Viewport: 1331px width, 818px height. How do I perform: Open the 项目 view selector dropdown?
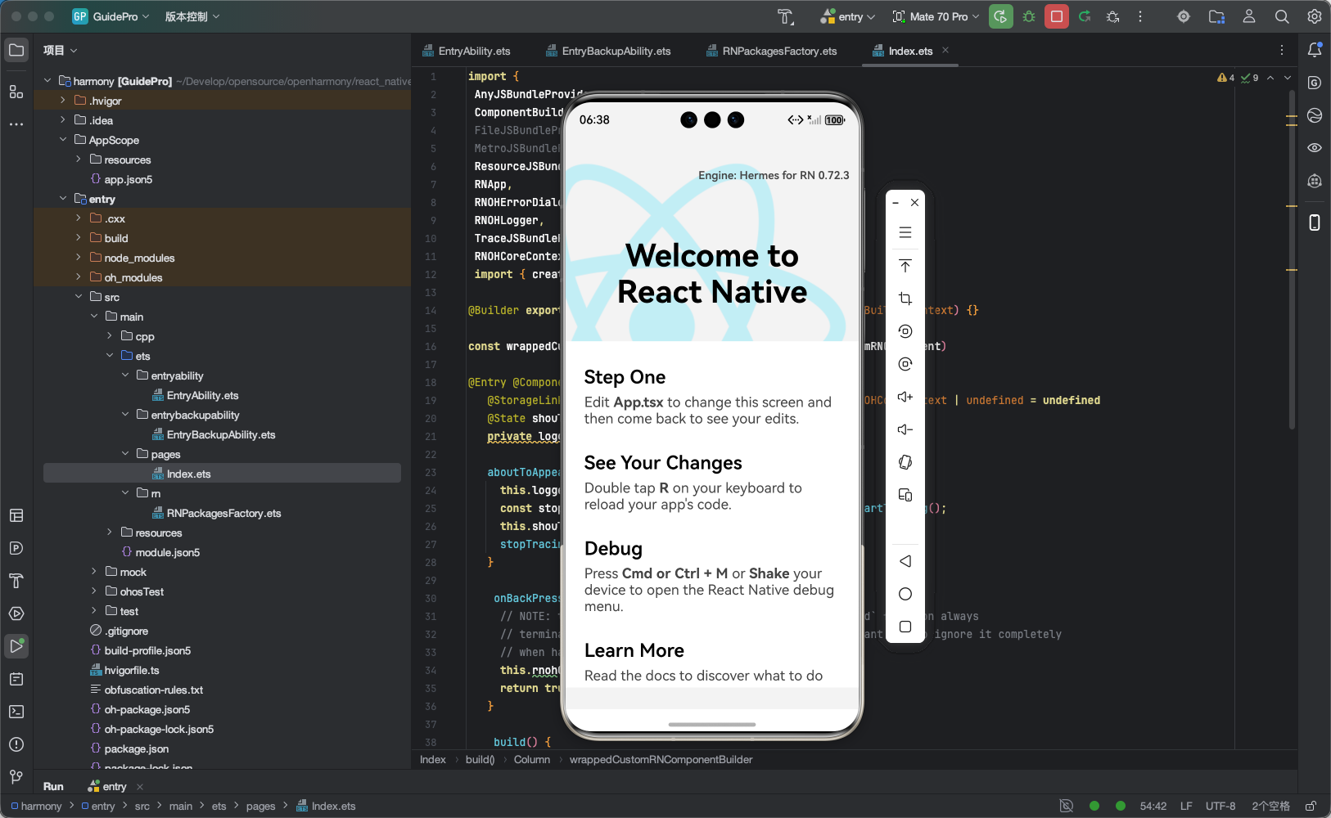(61, 50)
